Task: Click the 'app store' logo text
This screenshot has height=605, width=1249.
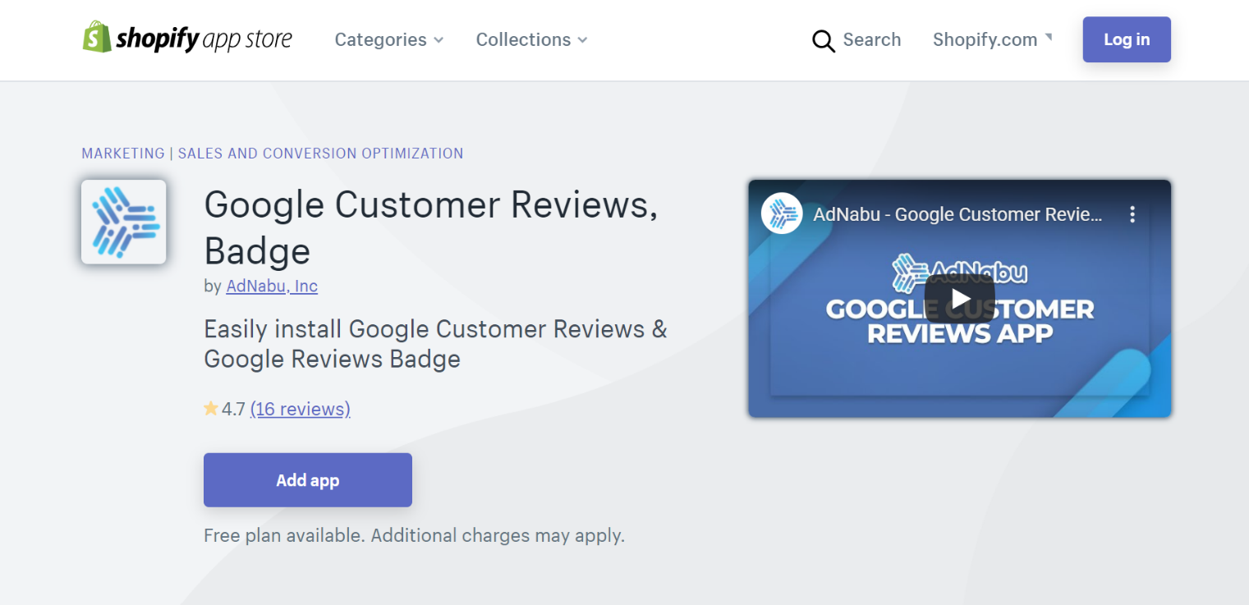Action: pos(246,39)
